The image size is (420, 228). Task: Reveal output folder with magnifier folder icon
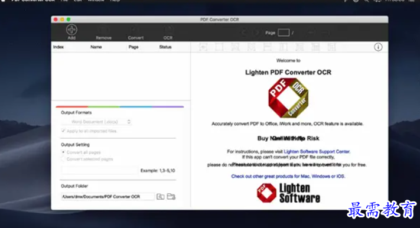pyautogui.click(x=160, y=197)
